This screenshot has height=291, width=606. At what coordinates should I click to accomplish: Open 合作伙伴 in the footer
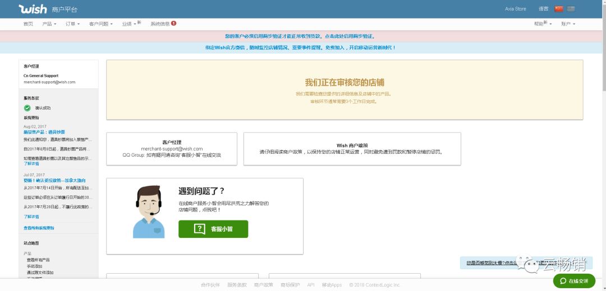click(x=210, y=285)
